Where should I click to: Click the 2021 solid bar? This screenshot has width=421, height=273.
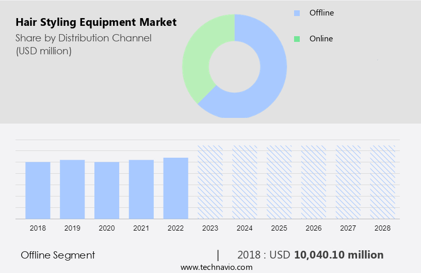pyautogui.click(x=141, y=189)
